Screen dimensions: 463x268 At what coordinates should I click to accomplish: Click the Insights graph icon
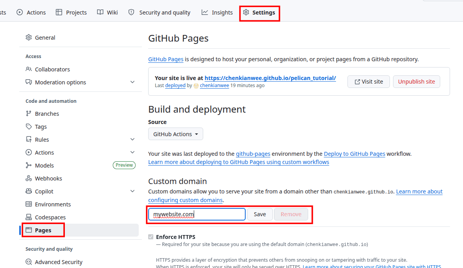pos(205,13)
